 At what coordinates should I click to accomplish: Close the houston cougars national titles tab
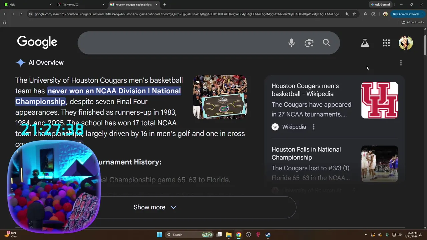click(x=156, y=5)
